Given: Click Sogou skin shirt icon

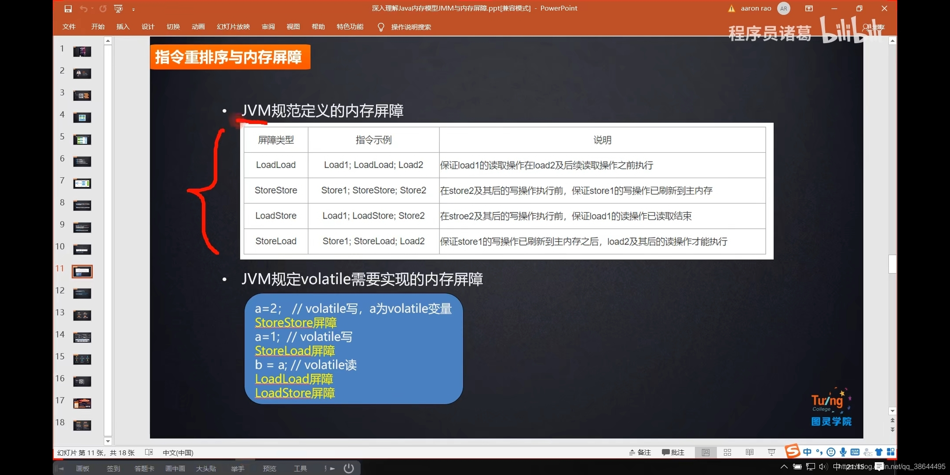Looking at the screenshot, I should pyautogui.click(x=879, y=452).
